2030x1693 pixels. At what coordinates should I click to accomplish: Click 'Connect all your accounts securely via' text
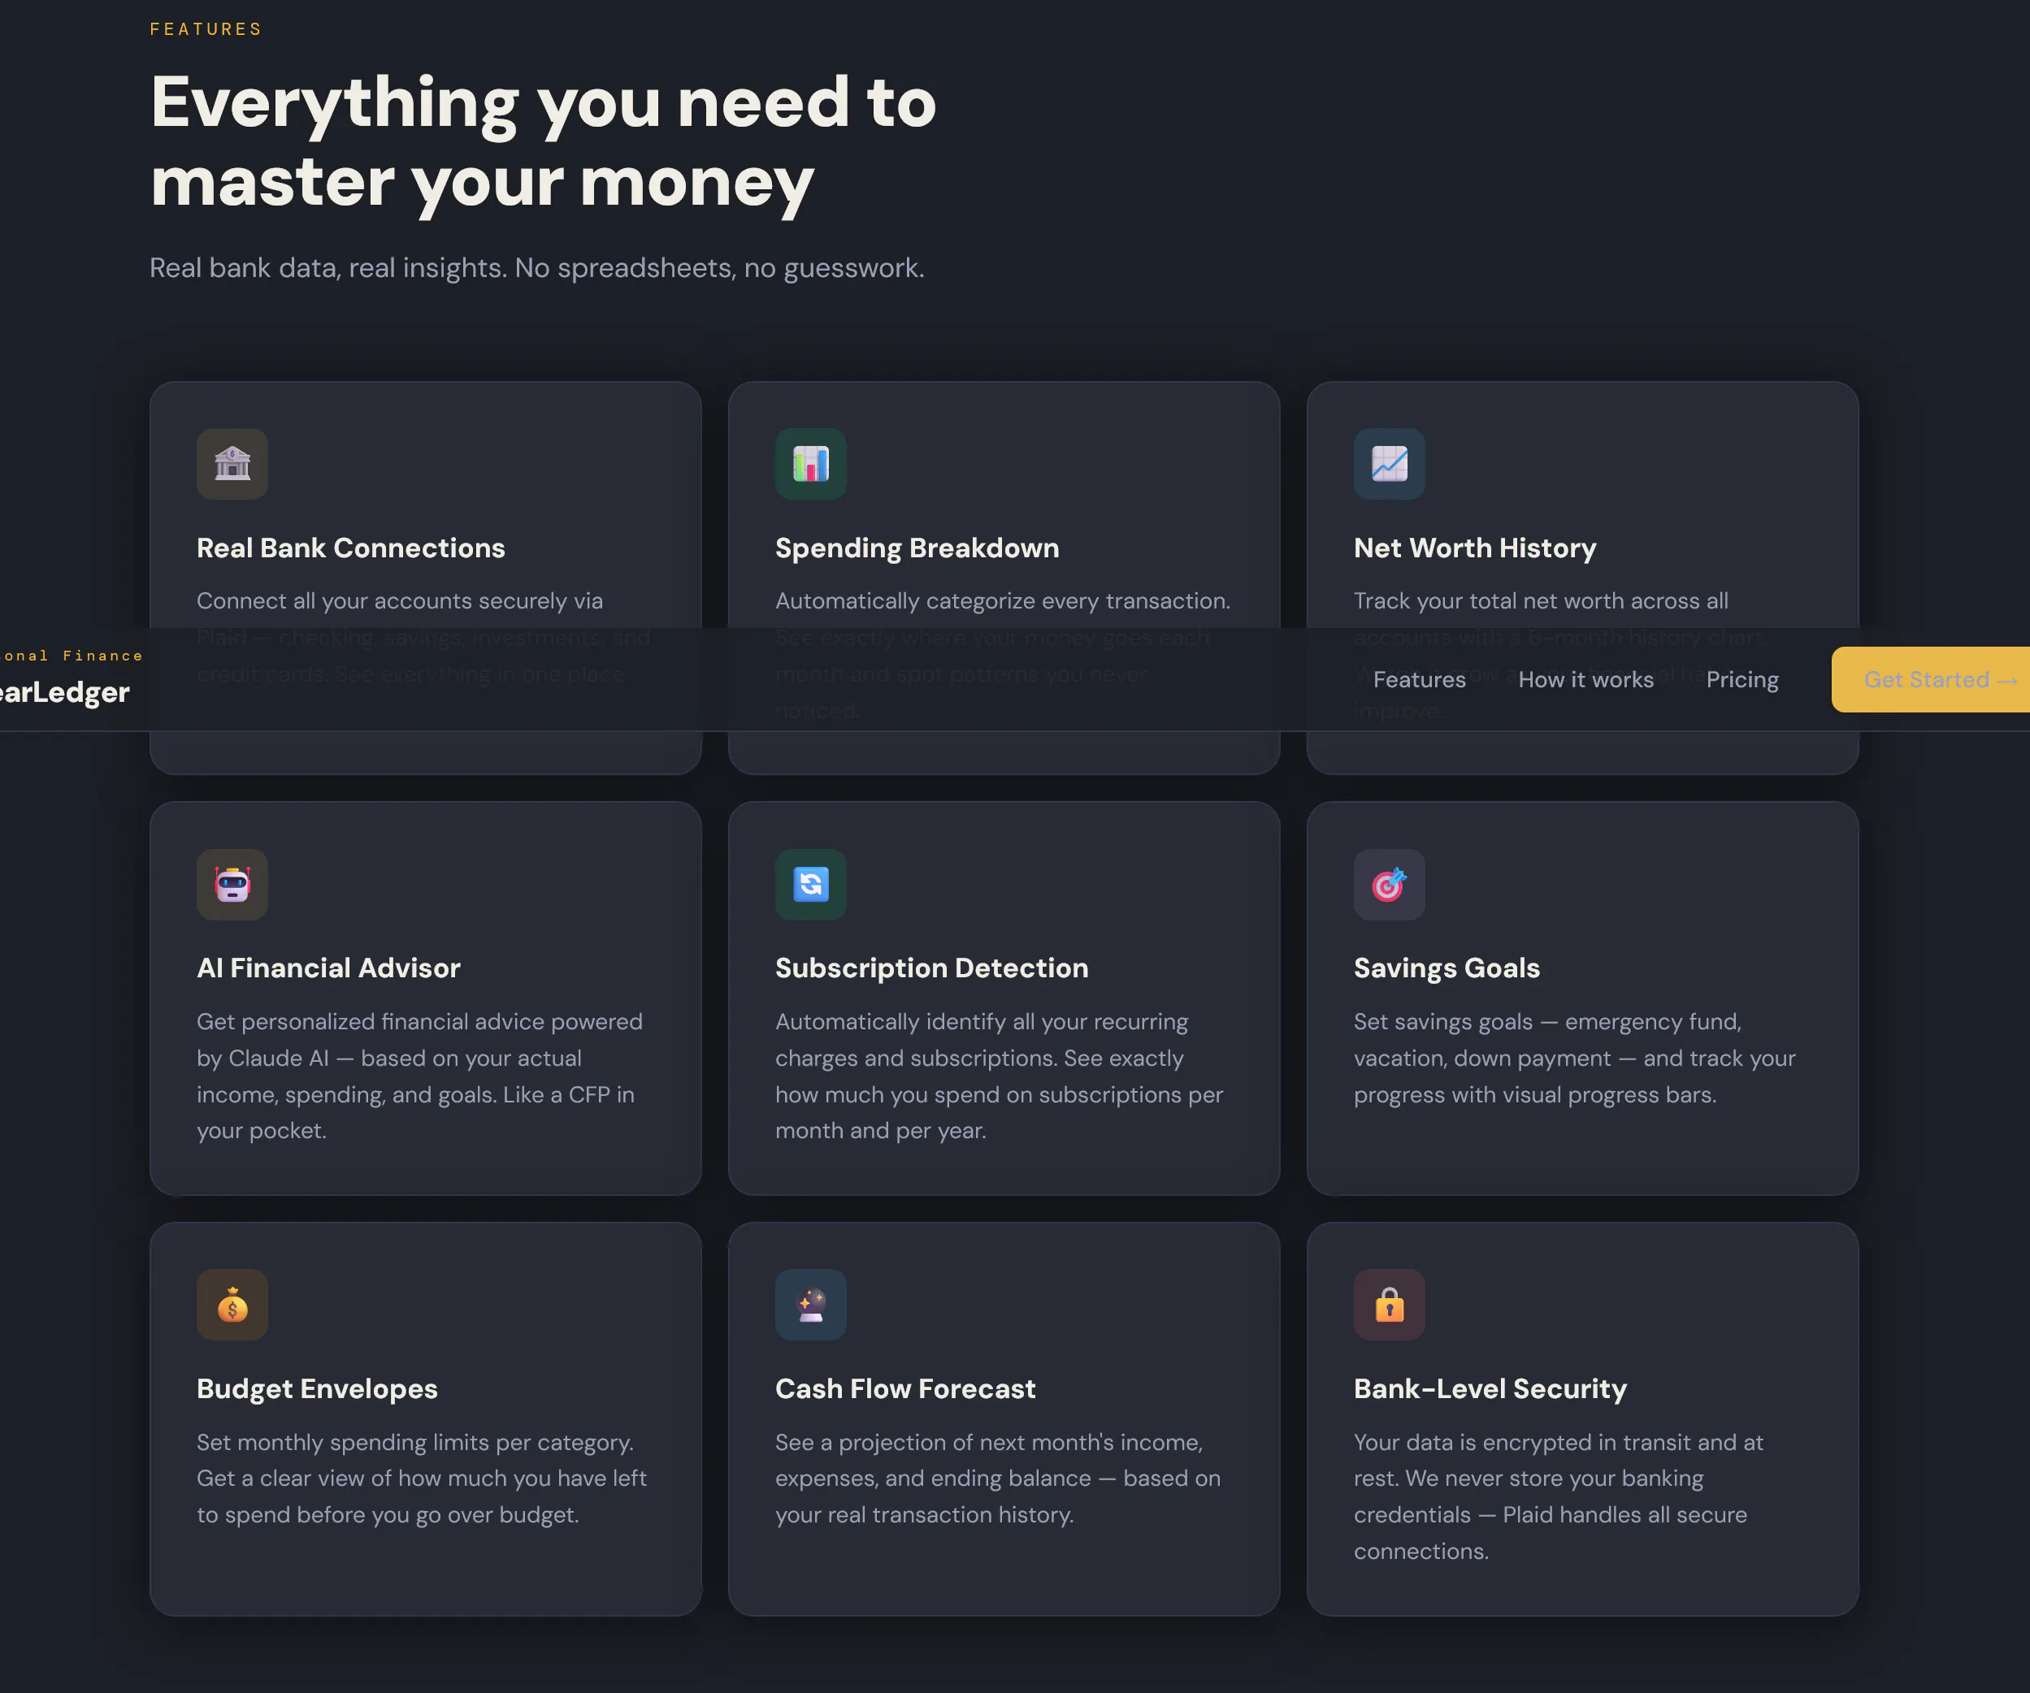pos(400,601)
